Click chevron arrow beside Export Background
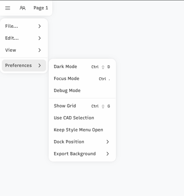The width and height of the screenshot is (184, 196). tap(108, 154)
